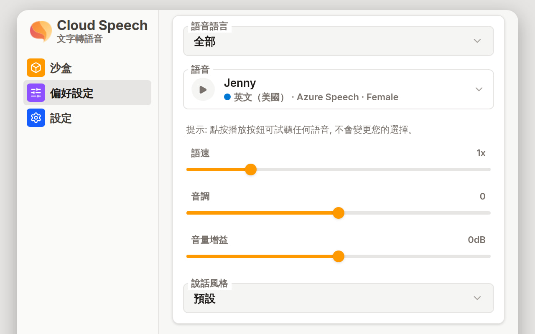Screen dimensions: 535x334
Task: Expand the 語音語言 chevron arrow
Action: [x=477, y=41]
